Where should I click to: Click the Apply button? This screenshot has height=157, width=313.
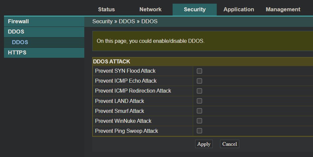(x=204, y=144)
